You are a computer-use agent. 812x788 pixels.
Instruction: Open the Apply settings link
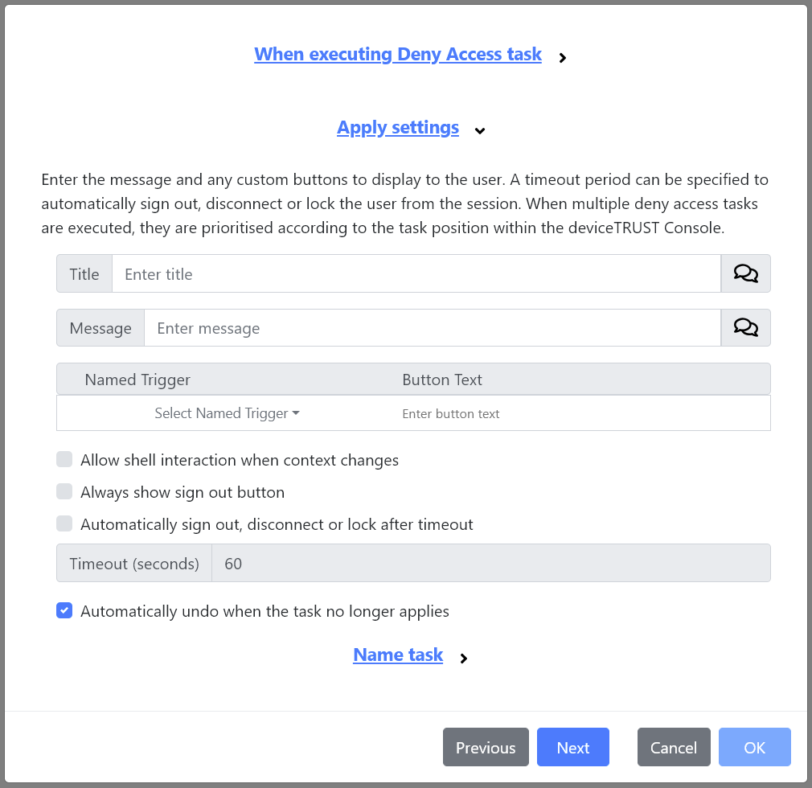tap(398, 127)
